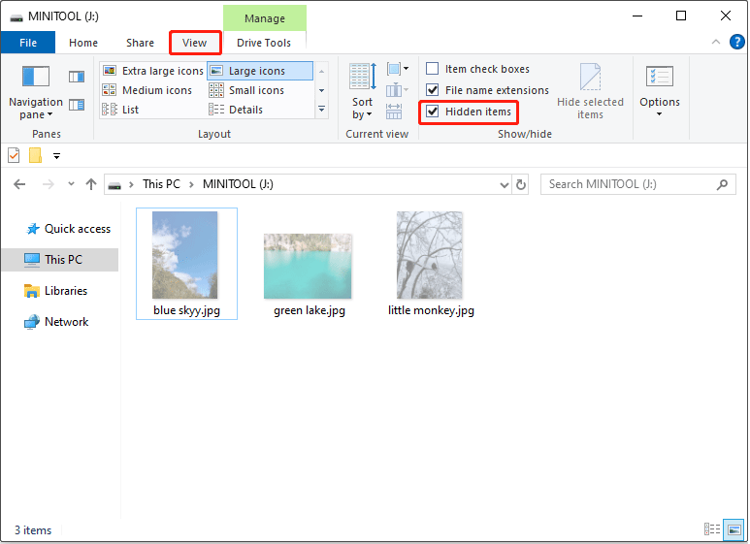This screenshot has width=750, height=544.
Task: Open Help with the question mark
Action: click(737, 42)
